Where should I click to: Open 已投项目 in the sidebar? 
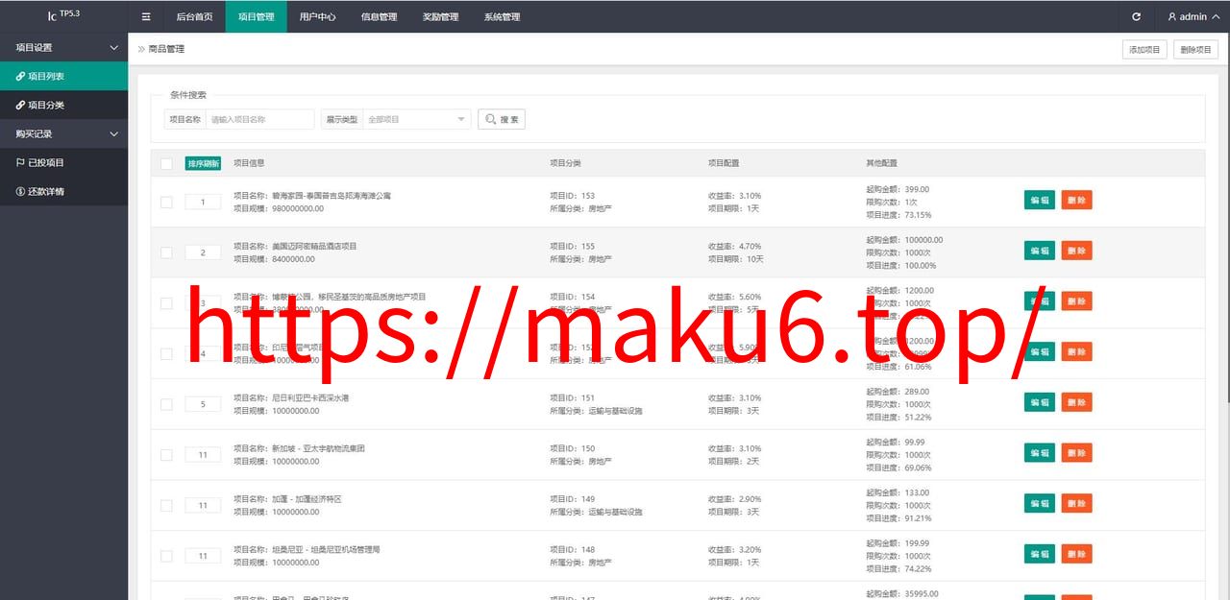pos(63,162)
